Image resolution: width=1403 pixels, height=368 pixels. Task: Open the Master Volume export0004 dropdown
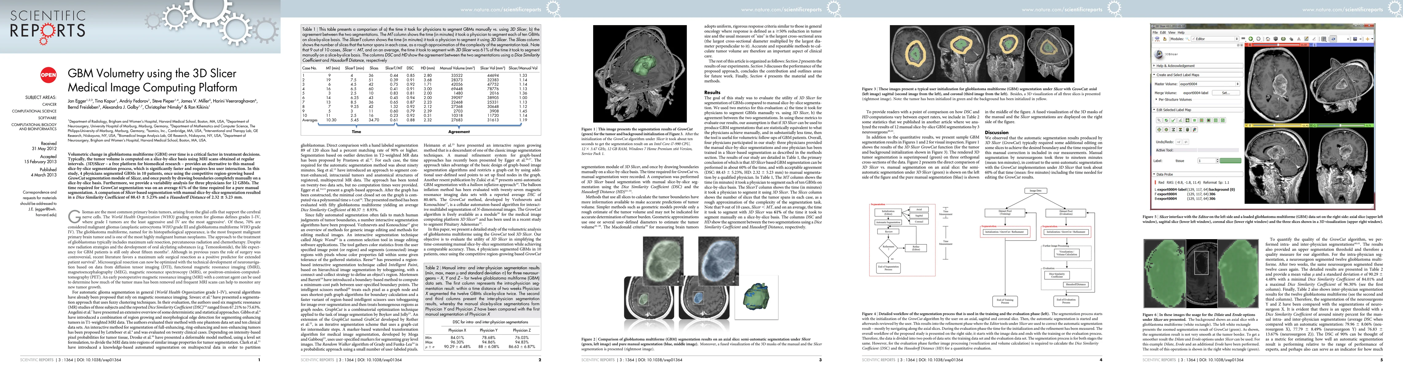[1209, 84]
